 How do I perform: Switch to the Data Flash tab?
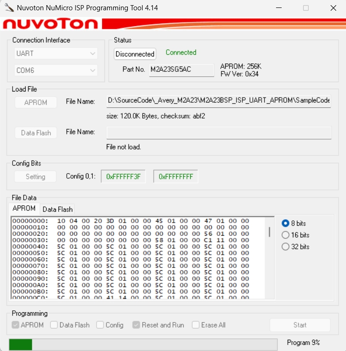coord(57,209)
